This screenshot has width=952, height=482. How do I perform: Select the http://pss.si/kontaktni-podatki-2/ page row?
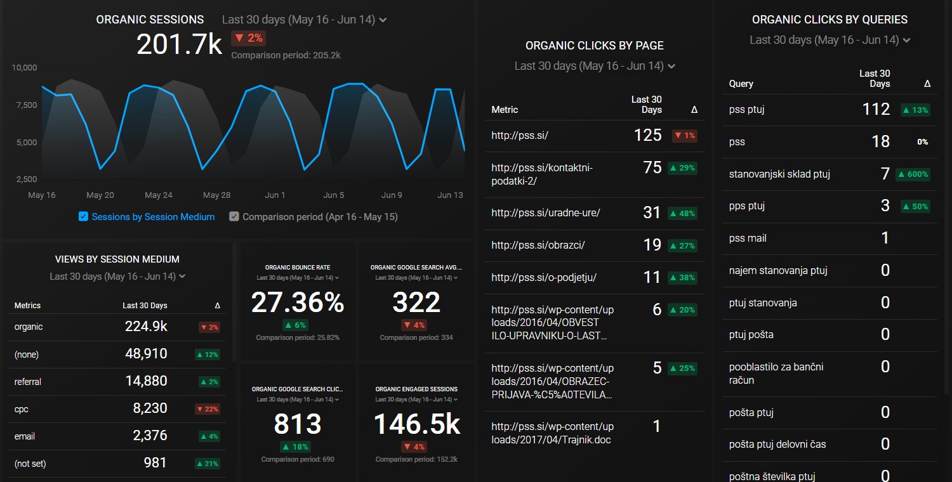[x=595, y=174]
